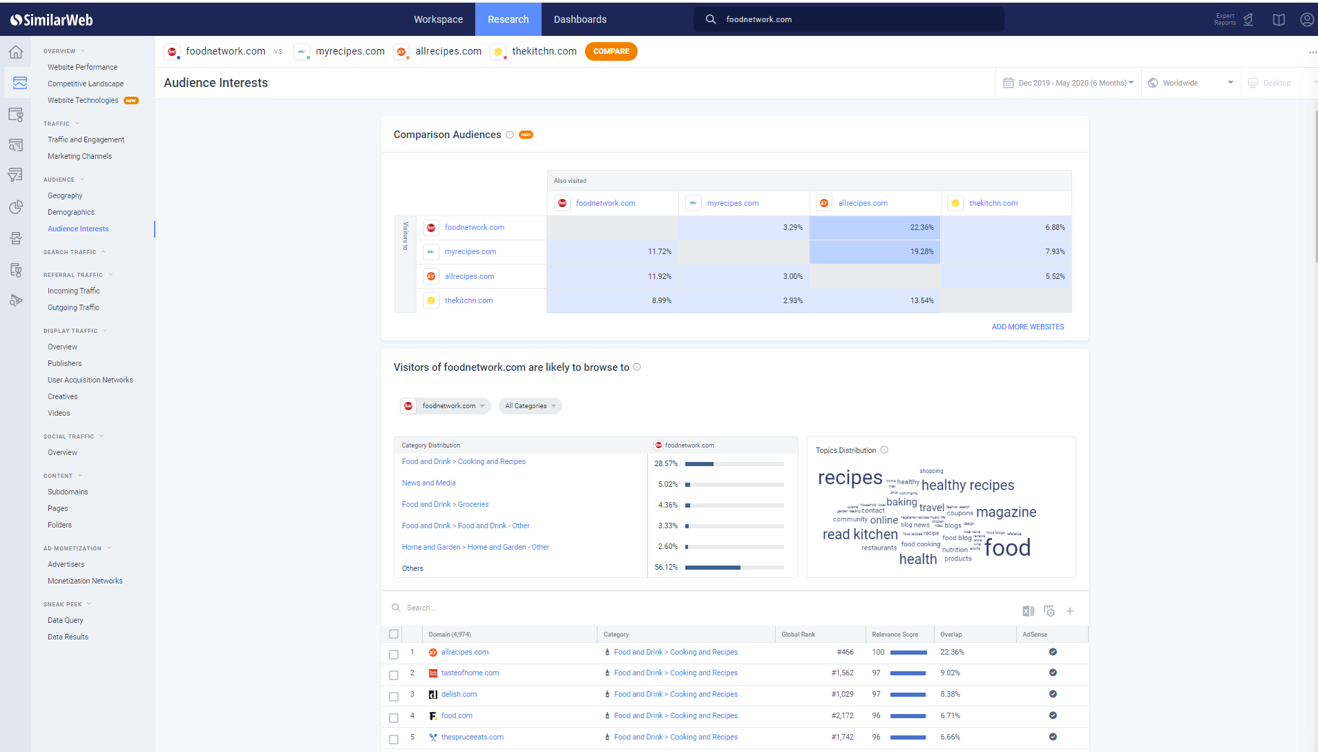Click the orange COMPARE button
Viewport: 1318px width, 752px height.
coord(611,52)
